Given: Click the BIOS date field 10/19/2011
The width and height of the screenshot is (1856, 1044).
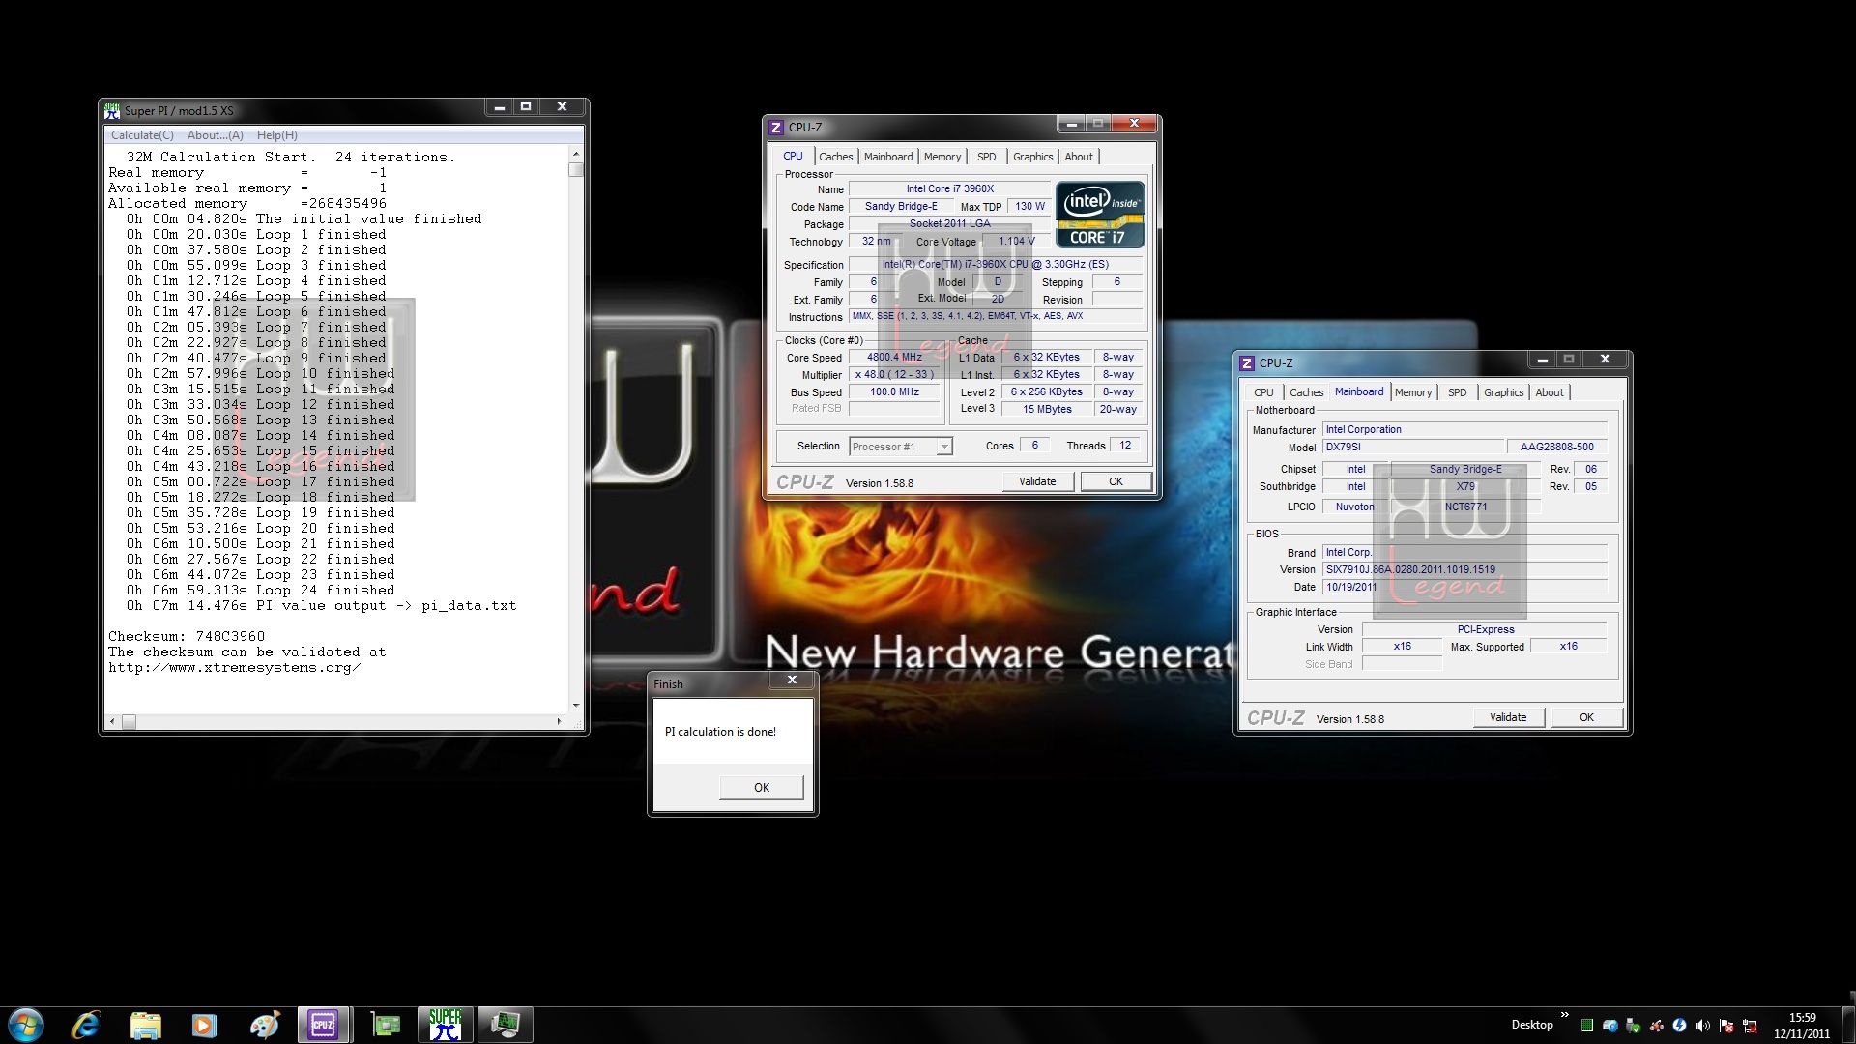Looking at the screenshot, I should 1464,588.
